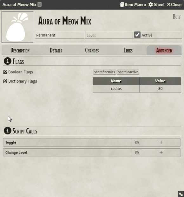
Task: Click the Name column header
Action: pos(116,81)
